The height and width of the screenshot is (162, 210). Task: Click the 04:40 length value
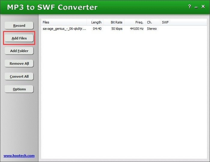coord(97,29)
